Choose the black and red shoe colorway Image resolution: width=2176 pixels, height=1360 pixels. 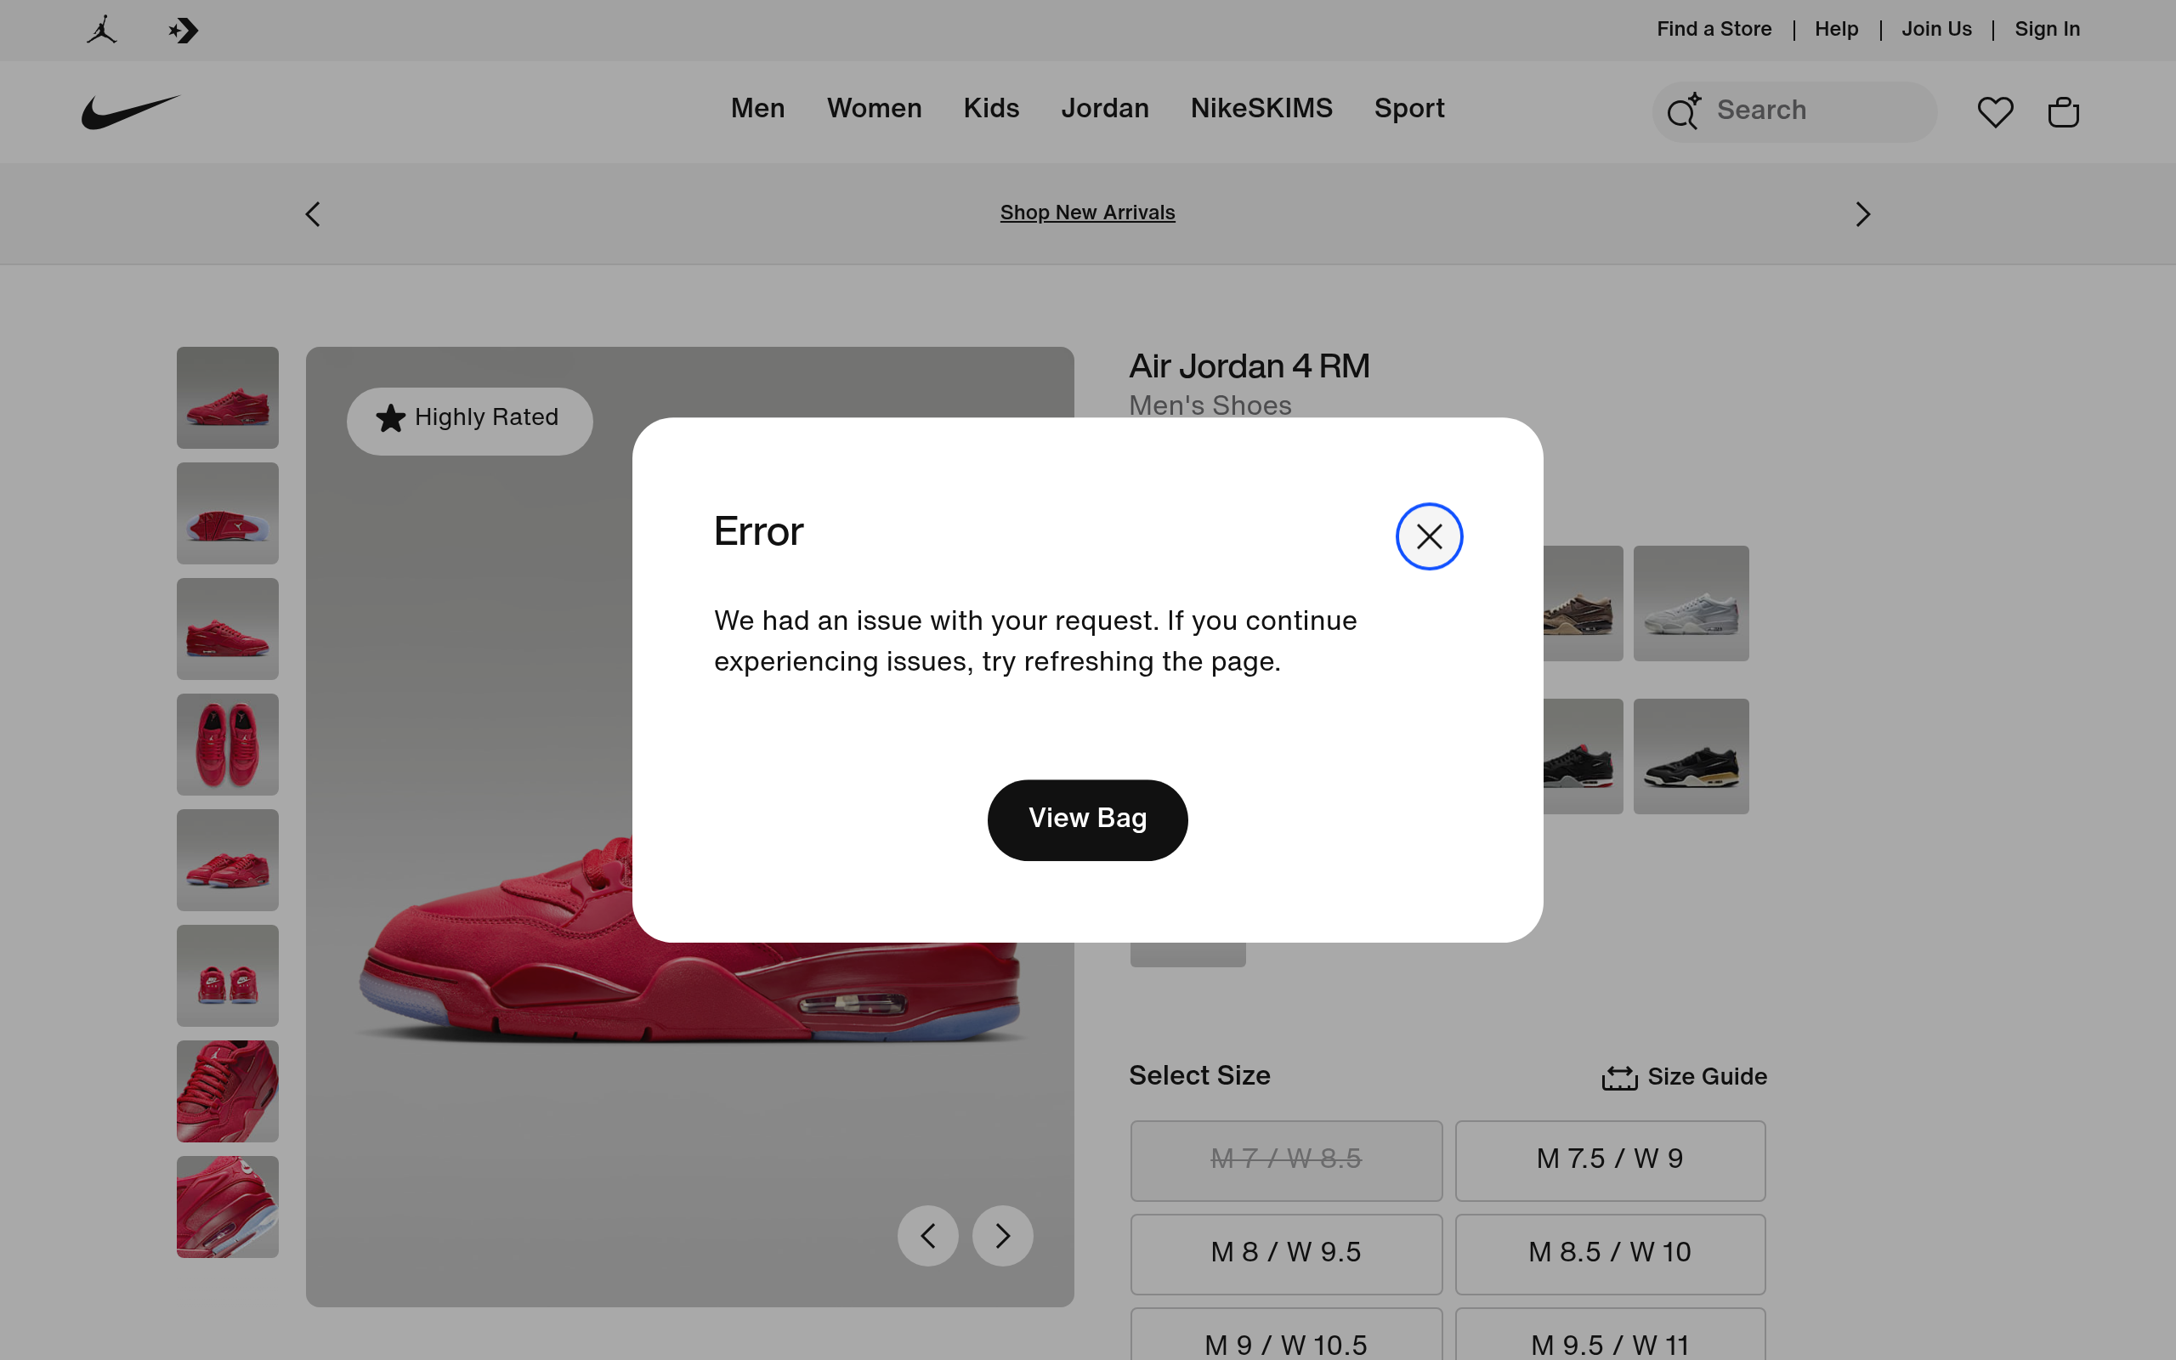coord(1583,756)
